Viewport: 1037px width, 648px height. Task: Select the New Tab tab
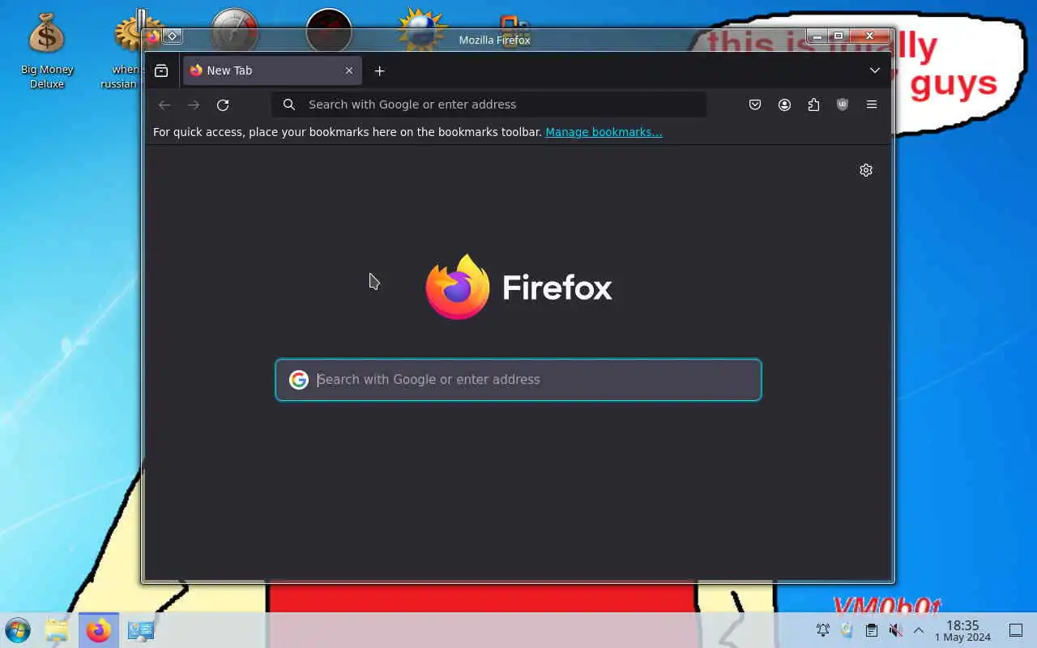pyautogui.click(x=272, y=70)
